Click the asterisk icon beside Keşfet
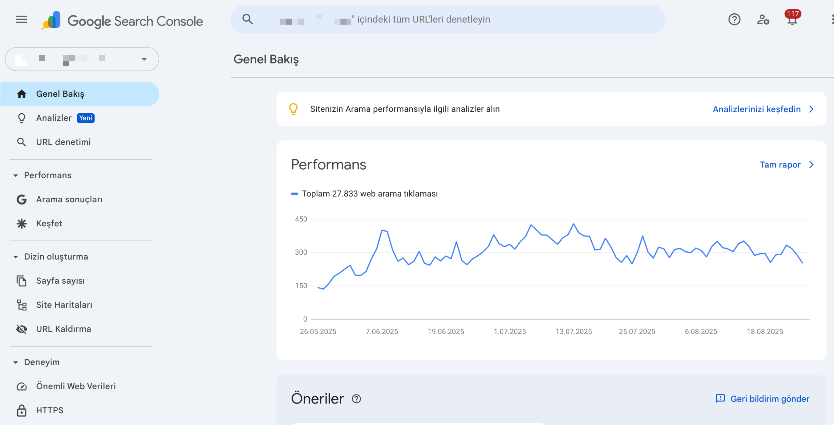This screenshot has width=834, height=425. click(x=22, y=223)
